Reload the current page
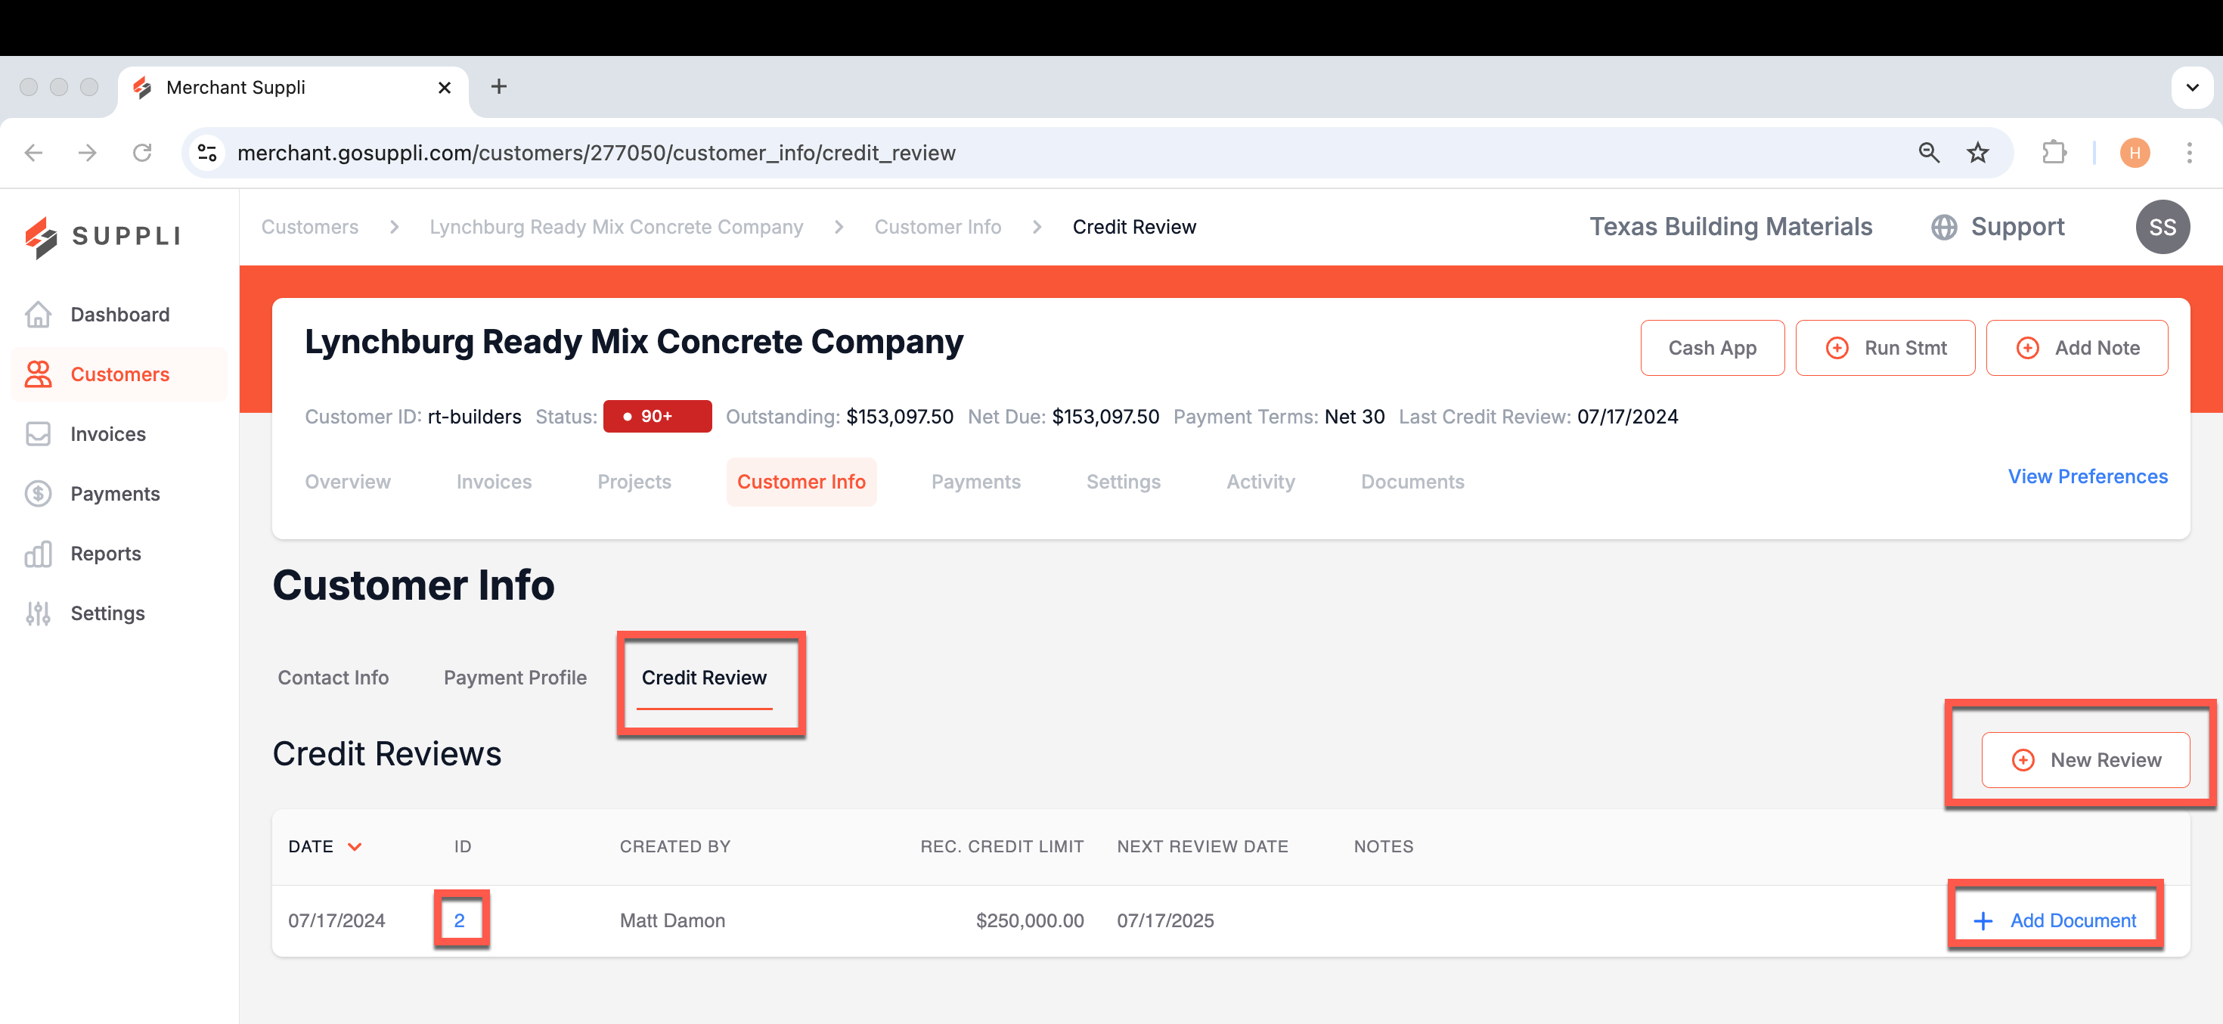 (142, 153)
